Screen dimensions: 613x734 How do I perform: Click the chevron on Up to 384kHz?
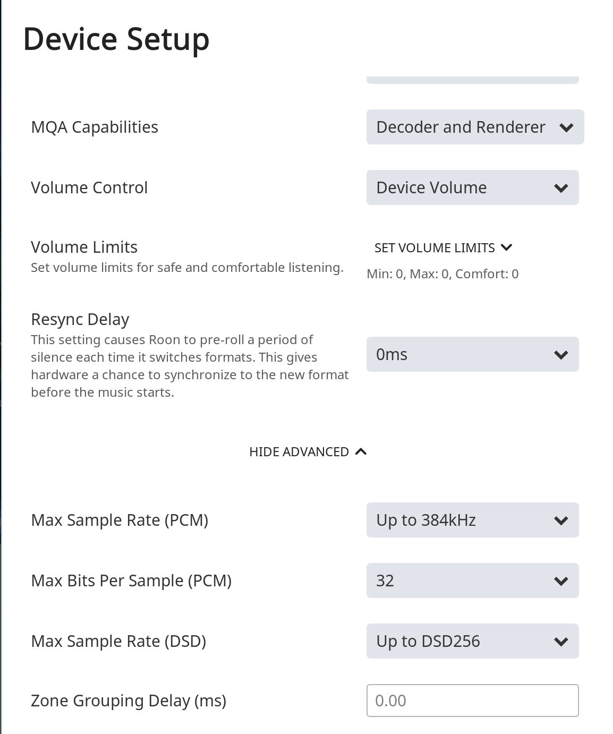[x=561, y=520]
